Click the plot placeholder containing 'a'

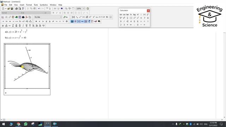pos(6,93)
